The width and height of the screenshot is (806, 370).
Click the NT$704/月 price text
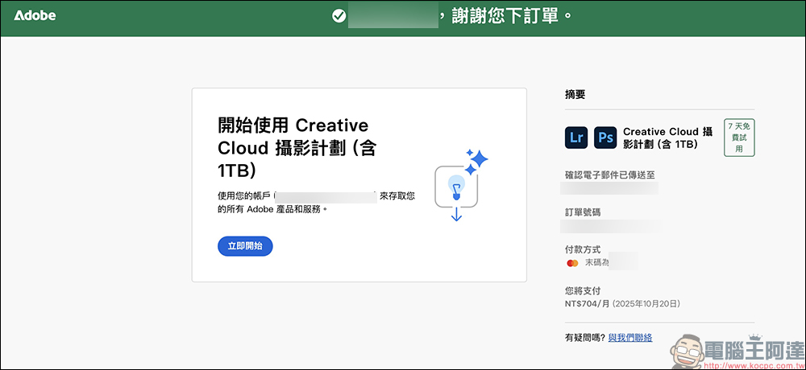[588, 303]
